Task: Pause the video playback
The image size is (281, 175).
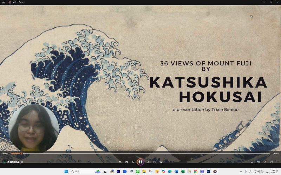Action: (140, 162)
